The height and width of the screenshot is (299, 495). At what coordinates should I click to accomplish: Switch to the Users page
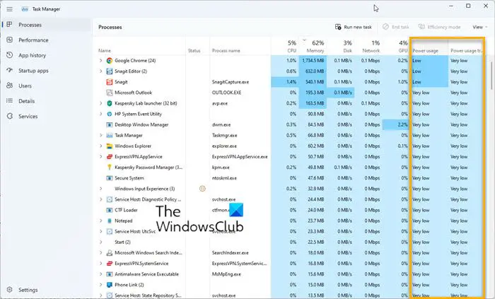click(x=25, y=86)
